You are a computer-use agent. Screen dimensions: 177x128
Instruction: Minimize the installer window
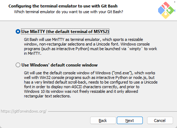click(x=175, y=2)
